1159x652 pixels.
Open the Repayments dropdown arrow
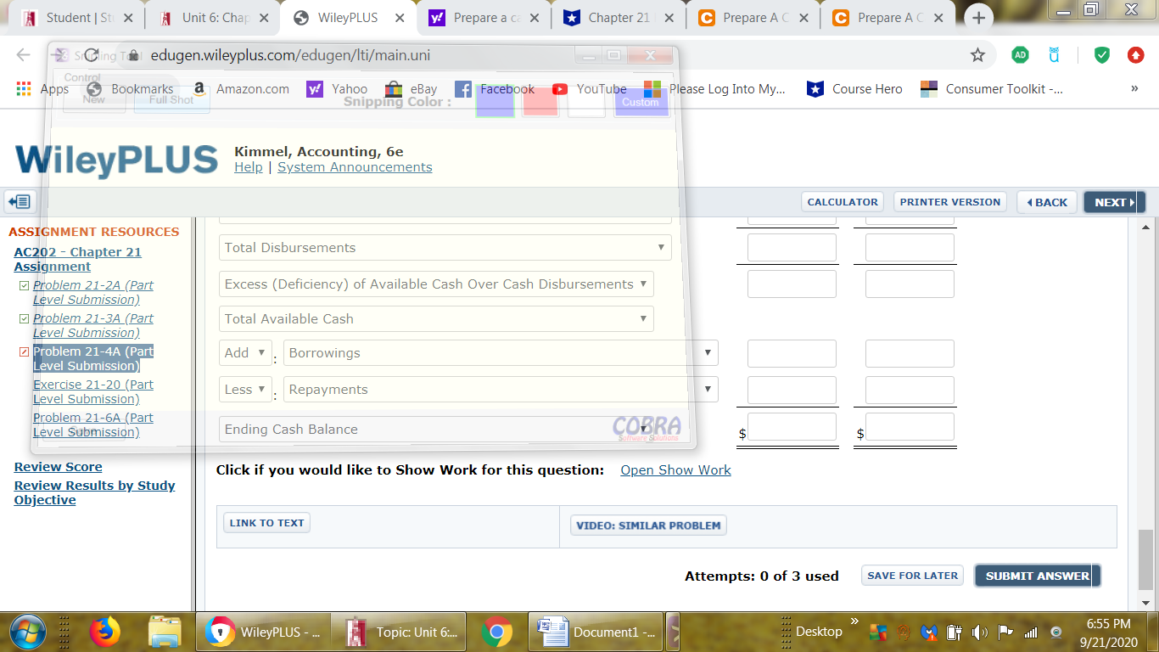point(707,389)
